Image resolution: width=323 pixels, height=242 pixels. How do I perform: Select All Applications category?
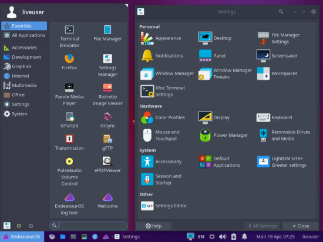(x=24, y=35)
